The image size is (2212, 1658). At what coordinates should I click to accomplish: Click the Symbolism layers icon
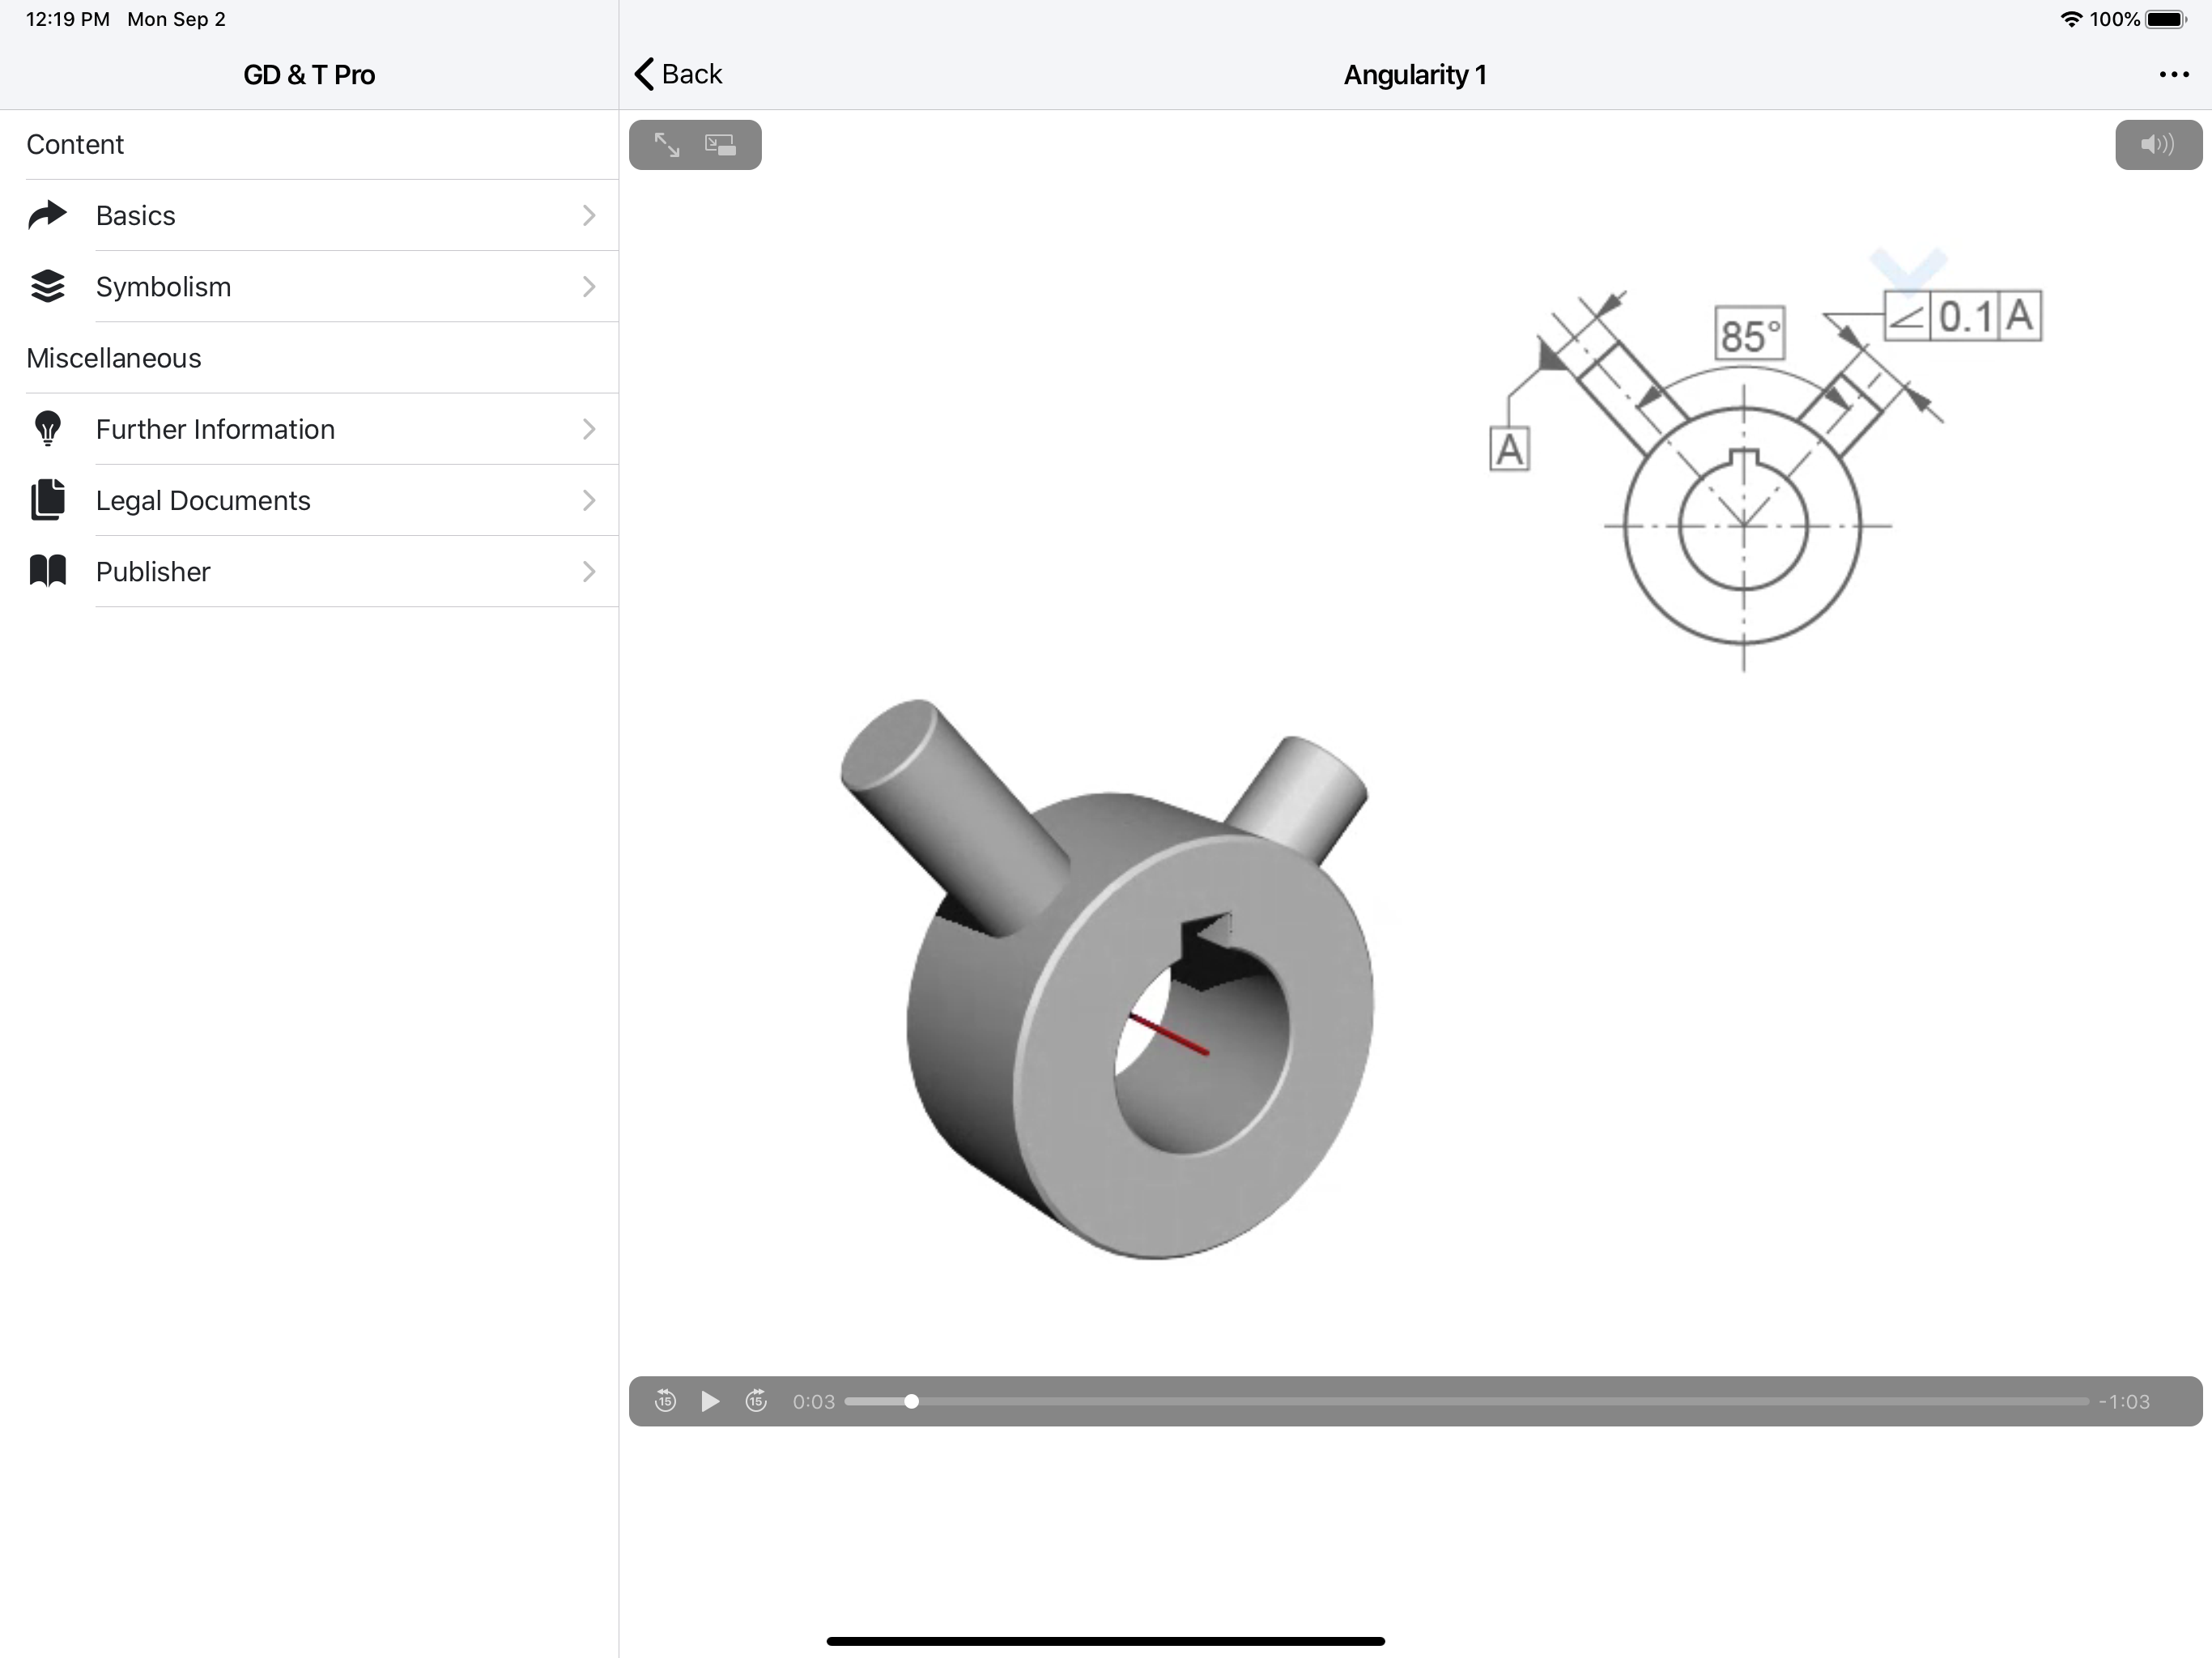(x=47, y=286)
